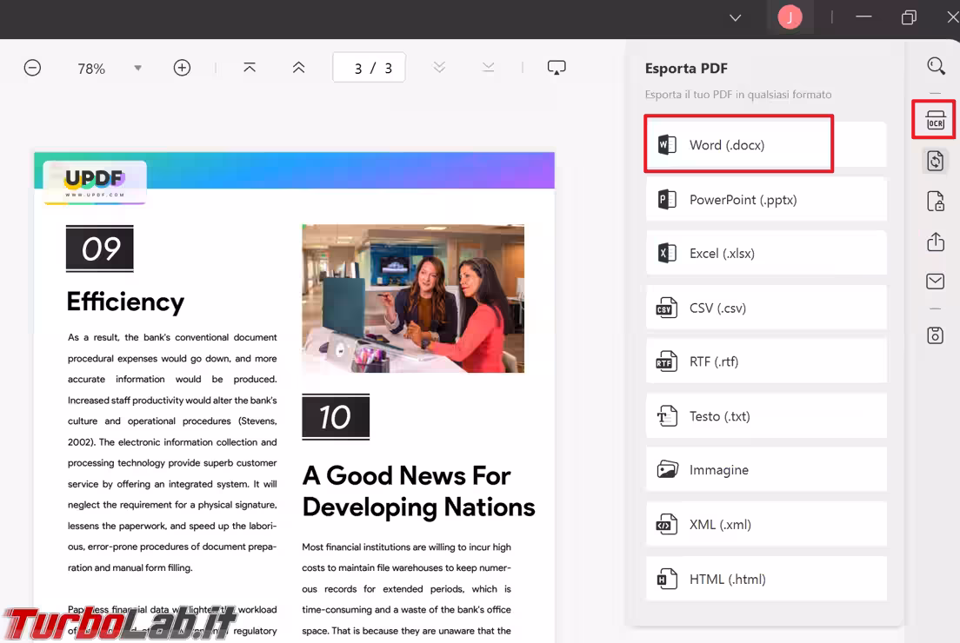This screenshot has width=960, height=643.
Task: Click the page number input field
Action: pos(369,68)
